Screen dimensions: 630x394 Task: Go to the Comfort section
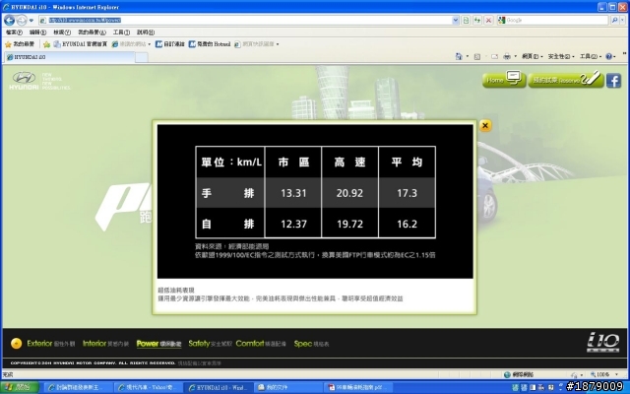pyautogui.click(x=261, y=344)
